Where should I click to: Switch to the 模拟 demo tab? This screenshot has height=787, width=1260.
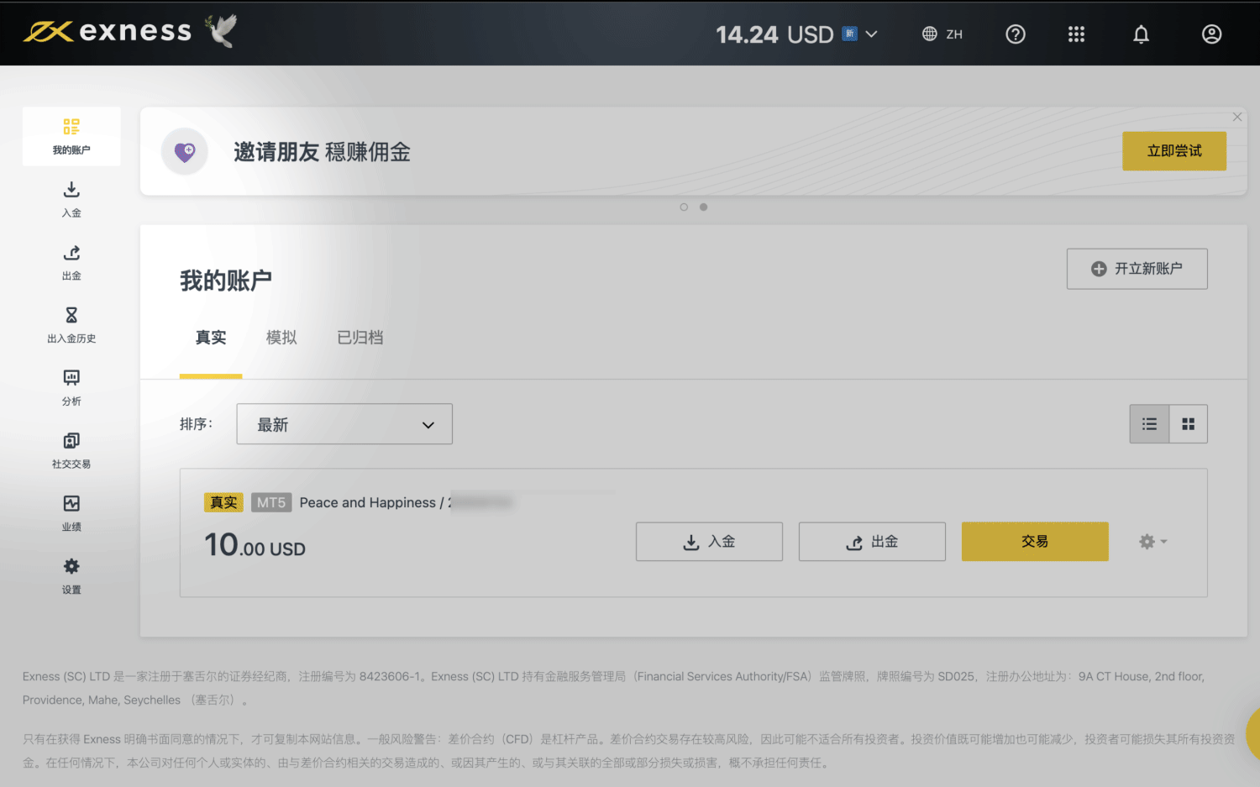coord(281,338)
